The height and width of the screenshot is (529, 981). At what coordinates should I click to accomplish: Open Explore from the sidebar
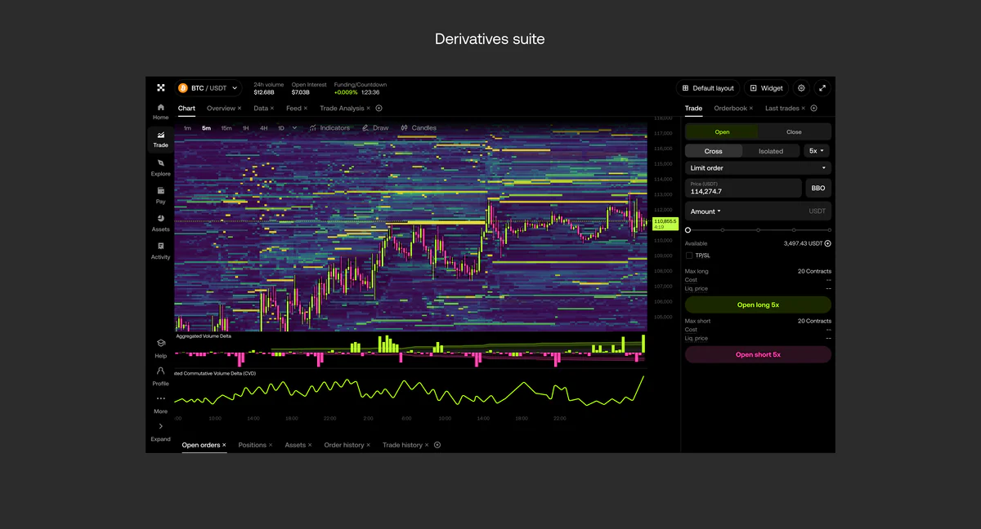[160, 167]
